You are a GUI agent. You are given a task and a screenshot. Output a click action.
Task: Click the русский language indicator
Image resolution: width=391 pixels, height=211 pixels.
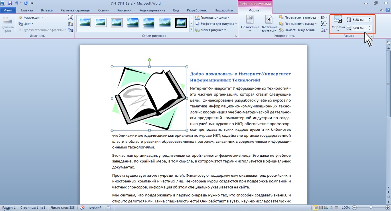coord(95,208)
